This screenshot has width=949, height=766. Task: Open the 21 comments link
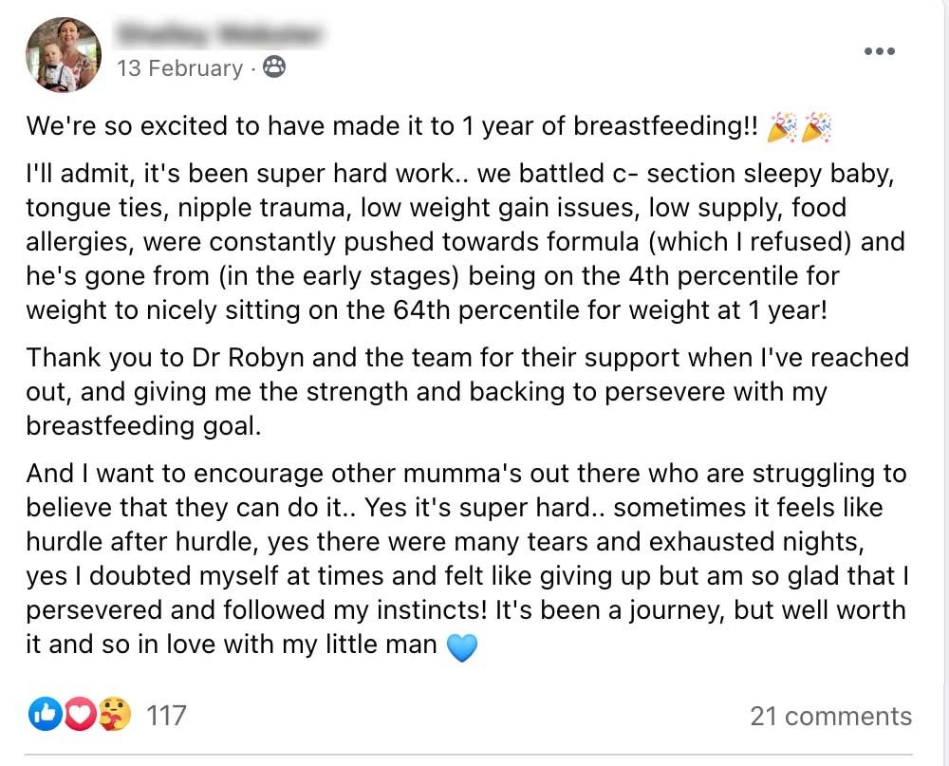[830, 716]
